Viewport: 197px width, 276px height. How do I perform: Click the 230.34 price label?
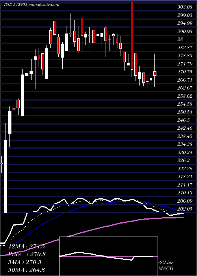click(x=185, y=153)
